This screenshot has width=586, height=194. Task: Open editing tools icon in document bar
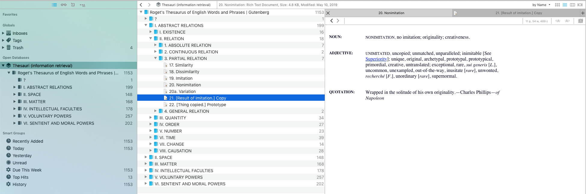[580, 21]
